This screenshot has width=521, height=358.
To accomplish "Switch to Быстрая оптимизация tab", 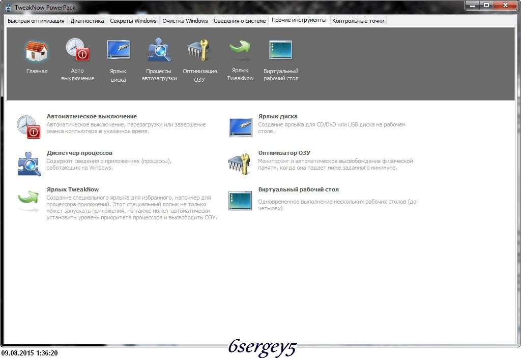I will (x=36, y=21).
